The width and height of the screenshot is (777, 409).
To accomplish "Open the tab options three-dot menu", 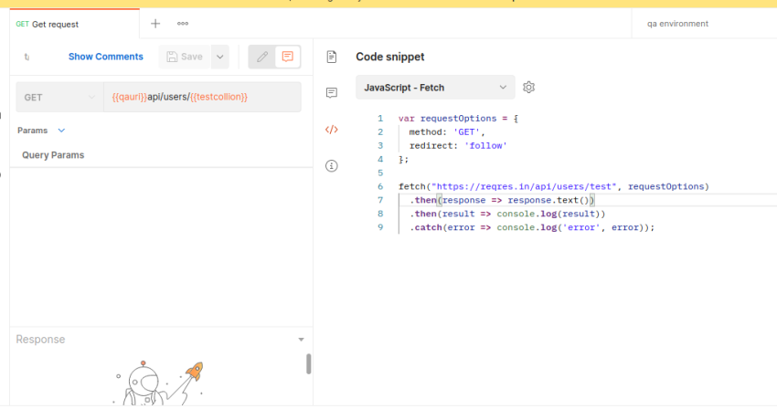I will [x=183, y=24].
